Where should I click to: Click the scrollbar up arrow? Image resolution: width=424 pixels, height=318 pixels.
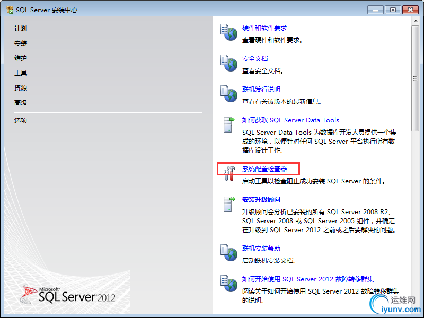(x=415, y=21)
